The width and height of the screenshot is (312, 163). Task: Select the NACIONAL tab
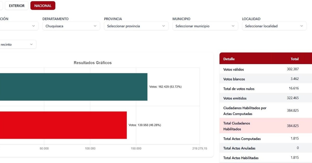click(x=43, y=6)
